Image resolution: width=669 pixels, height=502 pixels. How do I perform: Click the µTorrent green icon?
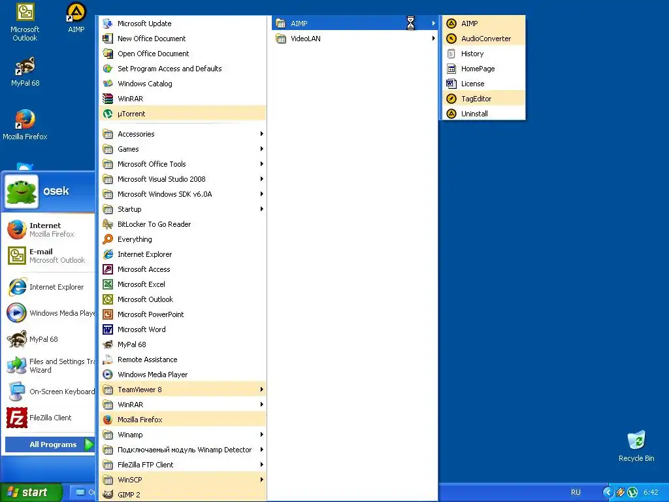tap(108, 114)
